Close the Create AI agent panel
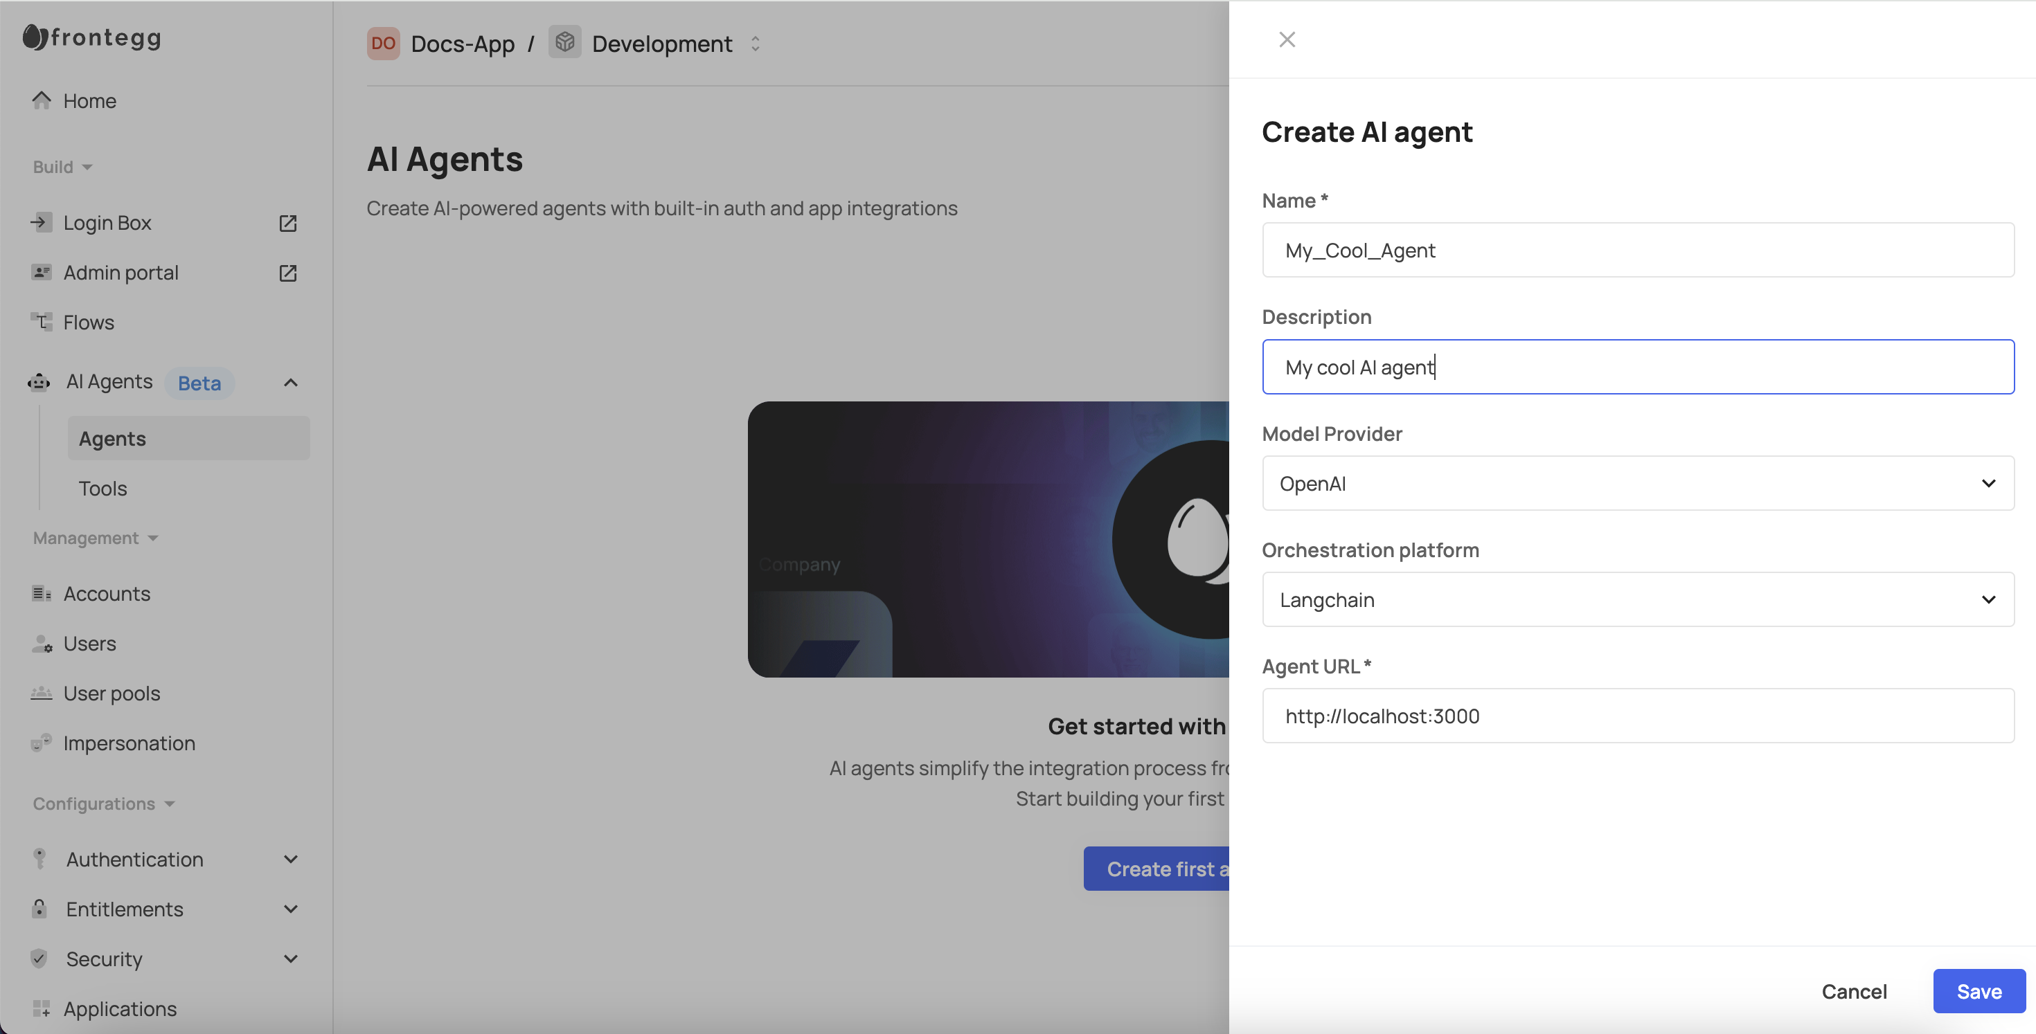Viewport: 2036px width, 1034px height. pos(1287,39)
